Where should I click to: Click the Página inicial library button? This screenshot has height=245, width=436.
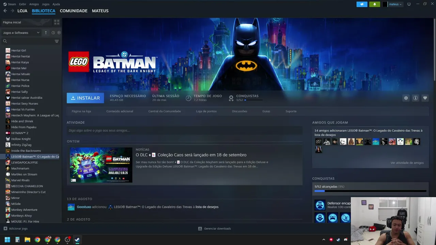pos(27,22)
